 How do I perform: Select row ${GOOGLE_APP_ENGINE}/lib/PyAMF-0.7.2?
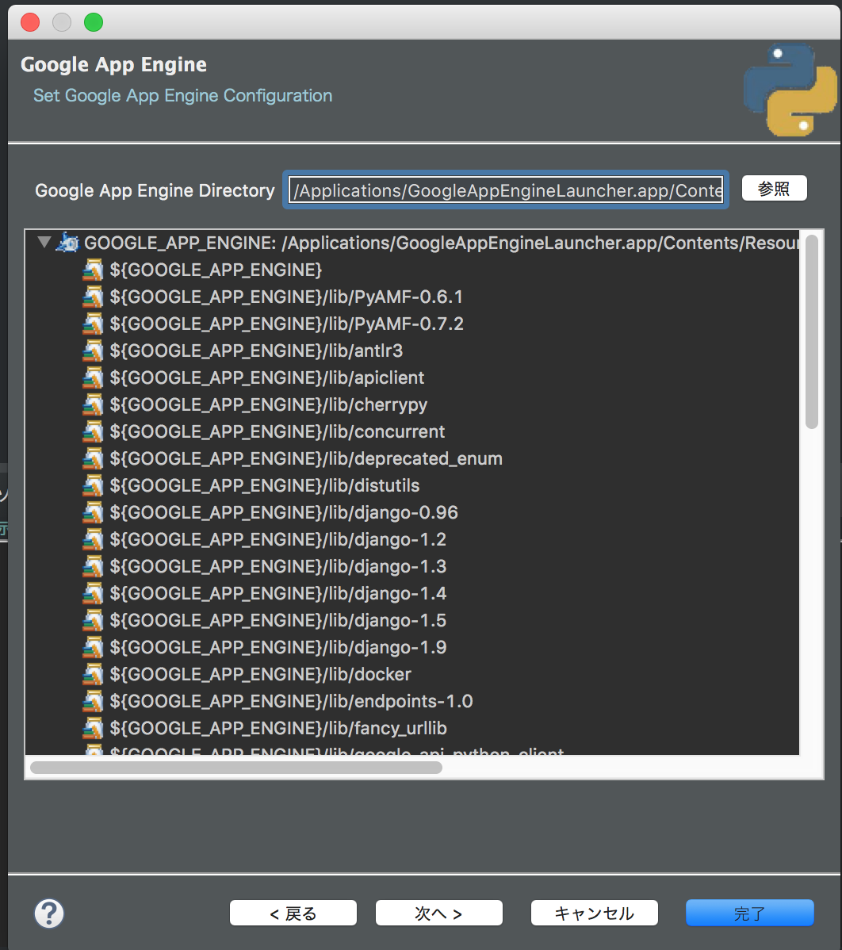(x=286, y=324)
